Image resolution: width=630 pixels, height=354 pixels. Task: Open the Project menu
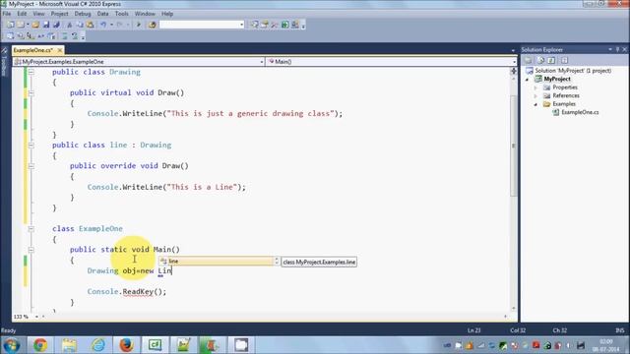(59, 14)
